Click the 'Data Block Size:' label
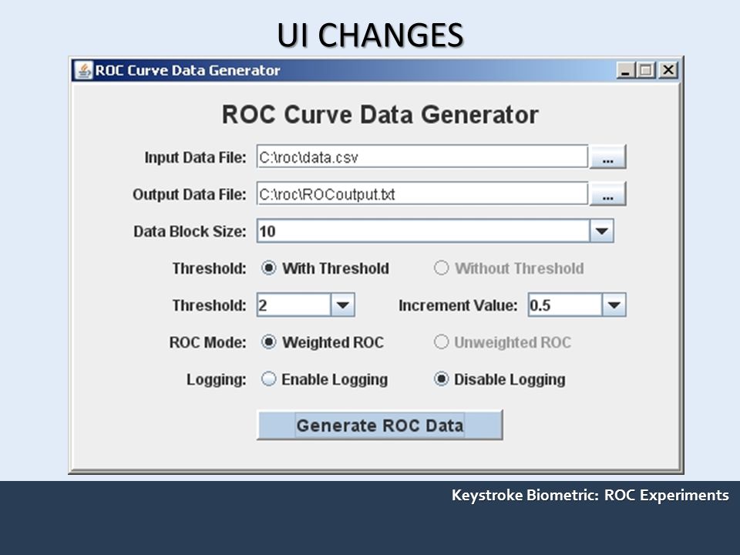The width and height of the screenshot is (740, 555). 190,231
